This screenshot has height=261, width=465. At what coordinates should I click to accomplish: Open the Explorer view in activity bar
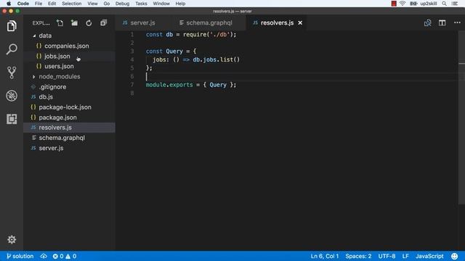12,26
